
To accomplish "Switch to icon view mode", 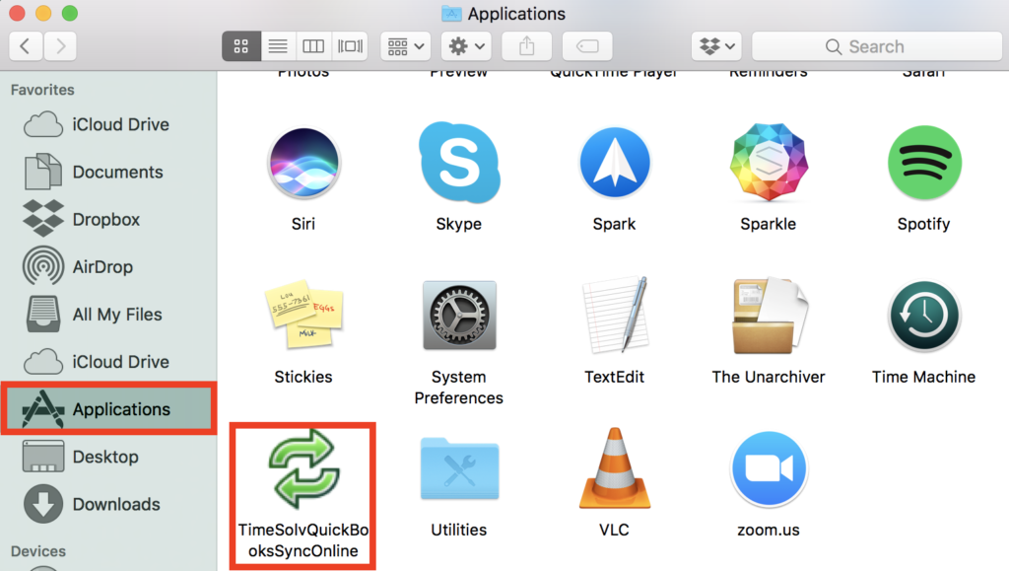I will click(241, 46).
